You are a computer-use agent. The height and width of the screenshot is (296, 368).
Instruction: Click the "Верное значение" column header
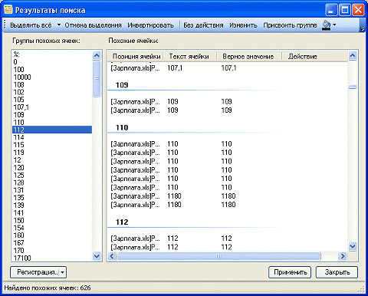[x=249, y=56]
